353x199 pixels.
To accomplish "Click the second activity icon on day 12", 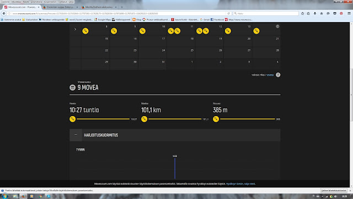I will point(206,31).
